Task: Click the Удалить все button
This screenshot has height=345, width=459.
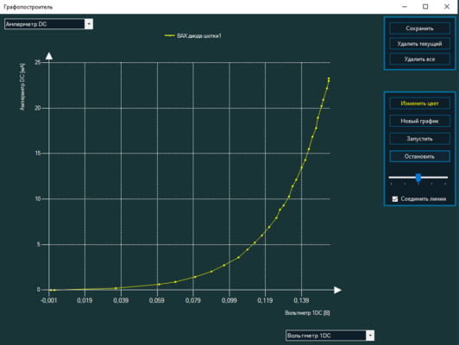Action: coord(419,60)
